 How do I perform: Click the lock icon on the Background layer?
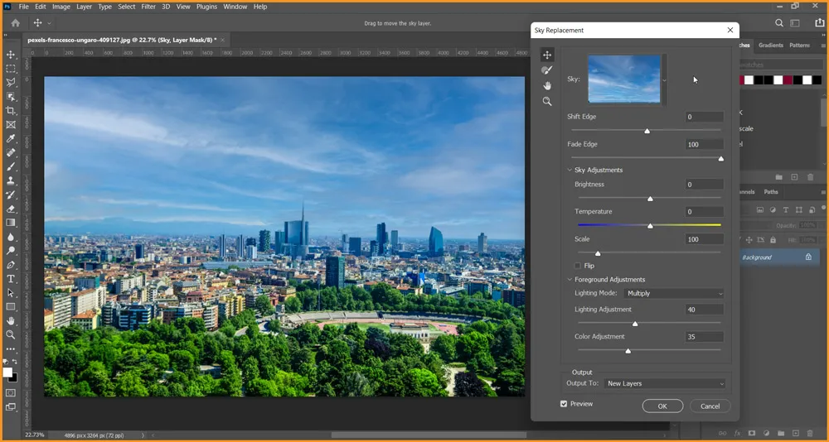tap(808, 257)
